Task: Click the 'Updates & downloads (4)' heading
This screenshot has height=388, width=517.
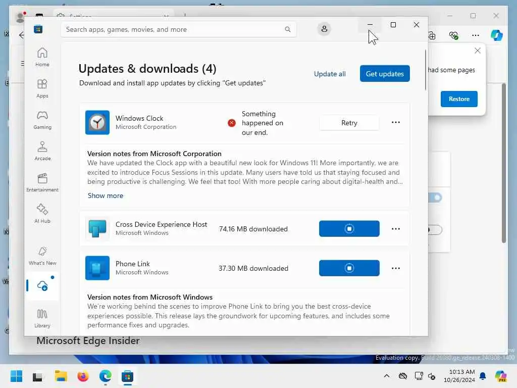Action: 147,69
